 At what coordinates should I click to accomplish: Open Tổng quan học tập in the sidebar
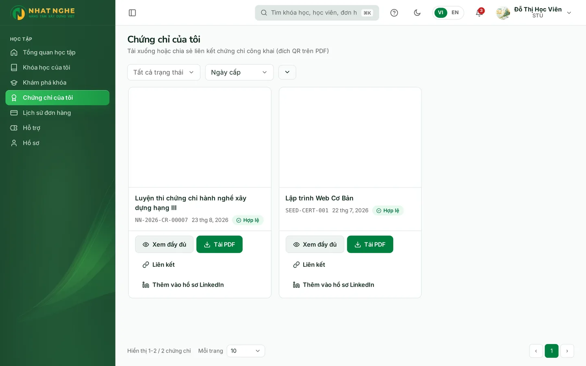tap(57, 52)
